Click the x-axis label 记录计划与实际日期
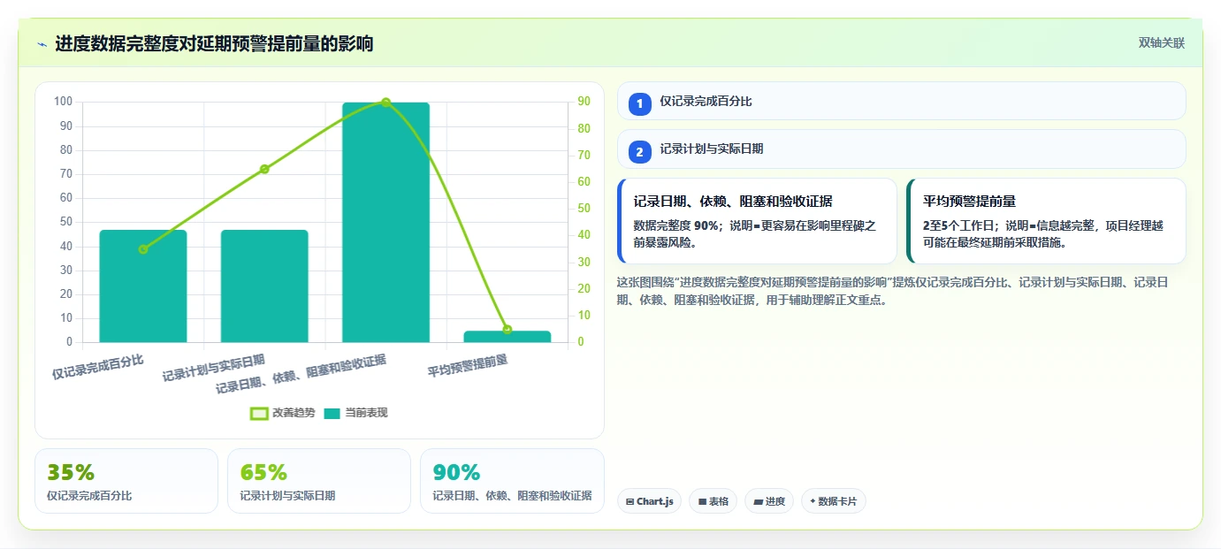 (x=214, y=368)
